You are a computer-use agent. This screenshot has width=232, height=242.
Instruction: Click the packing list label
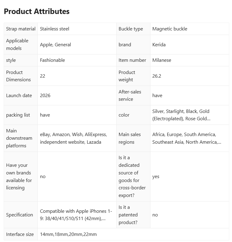tap(18, 115)
